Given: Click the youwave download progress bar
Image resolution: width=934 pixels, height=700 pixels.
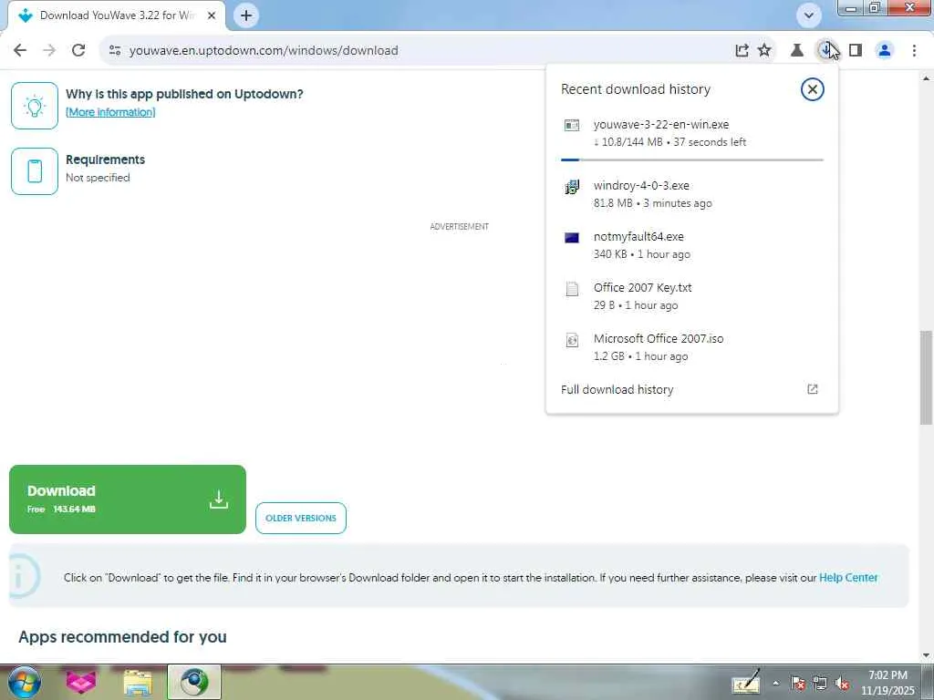Looking at the screenshot, I should point(692,160).
